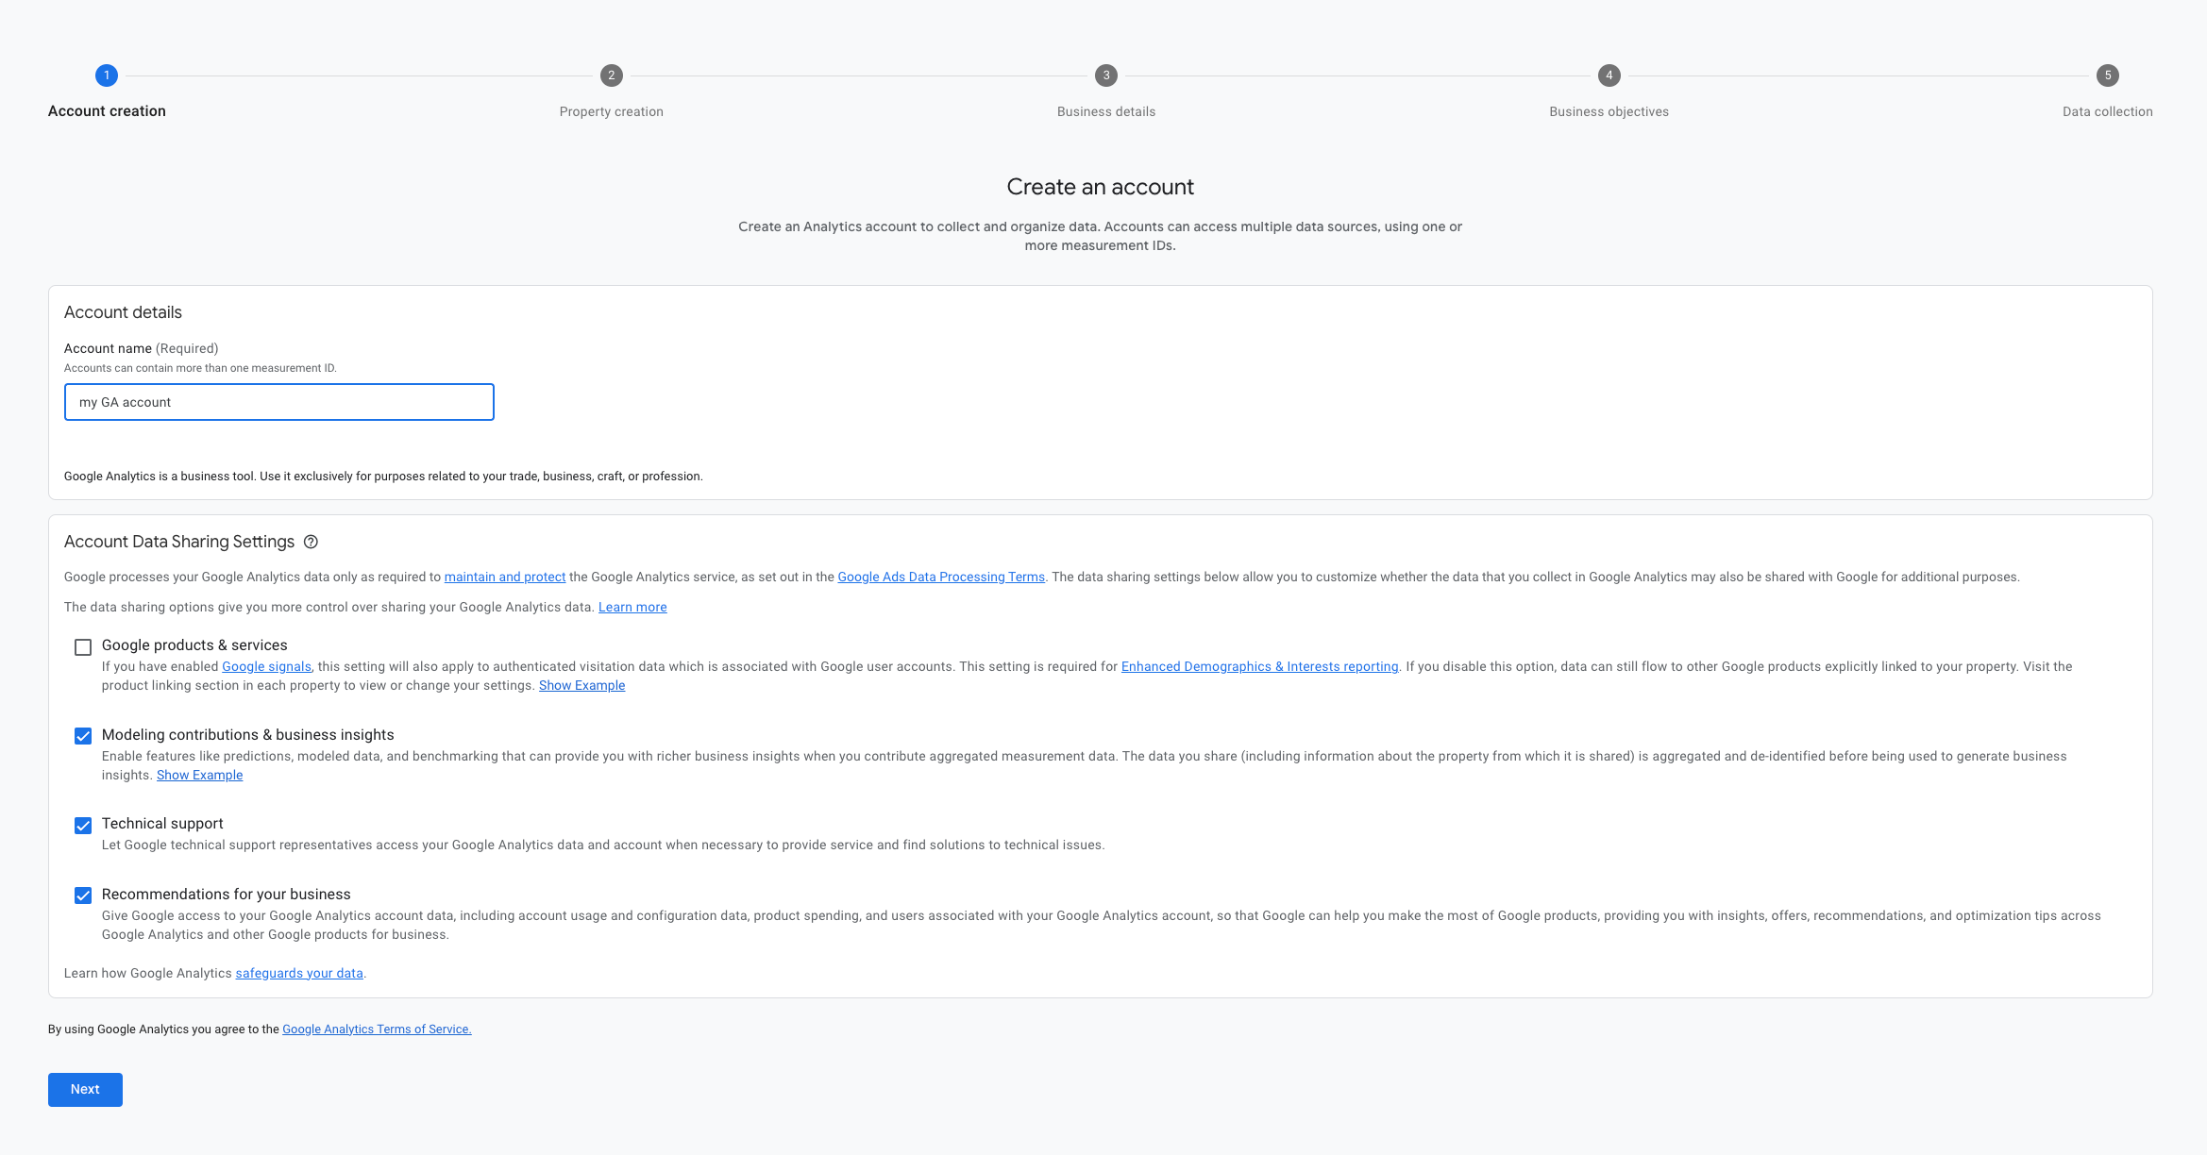Select the step 4 Business objectives circle

click(1609, 75)
